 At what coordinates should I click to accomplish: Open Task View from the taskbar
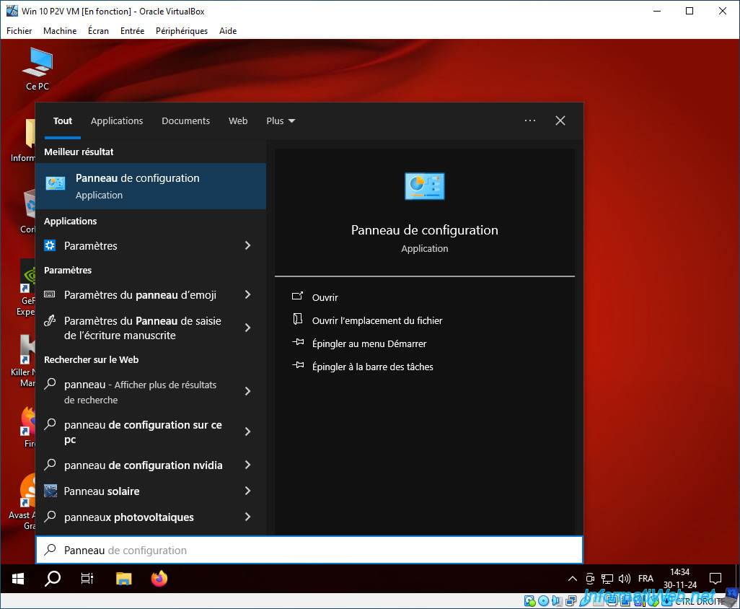click(x=87, y=578)
